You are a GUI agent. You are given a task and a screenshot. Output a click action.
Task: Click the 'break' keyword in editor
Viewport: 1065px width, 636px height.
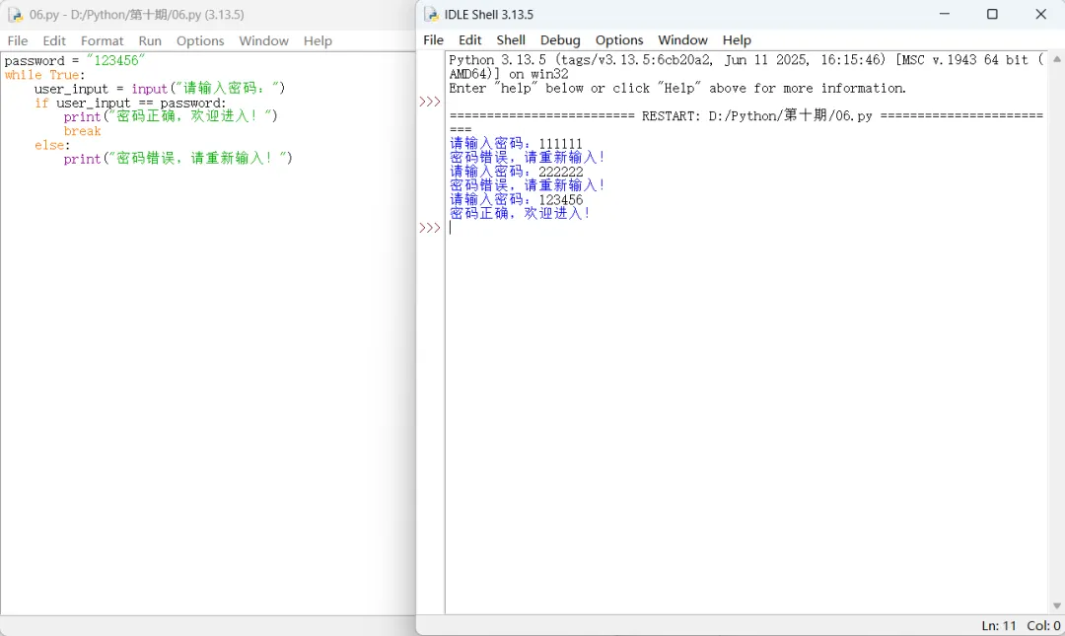(x=82, y=130)
